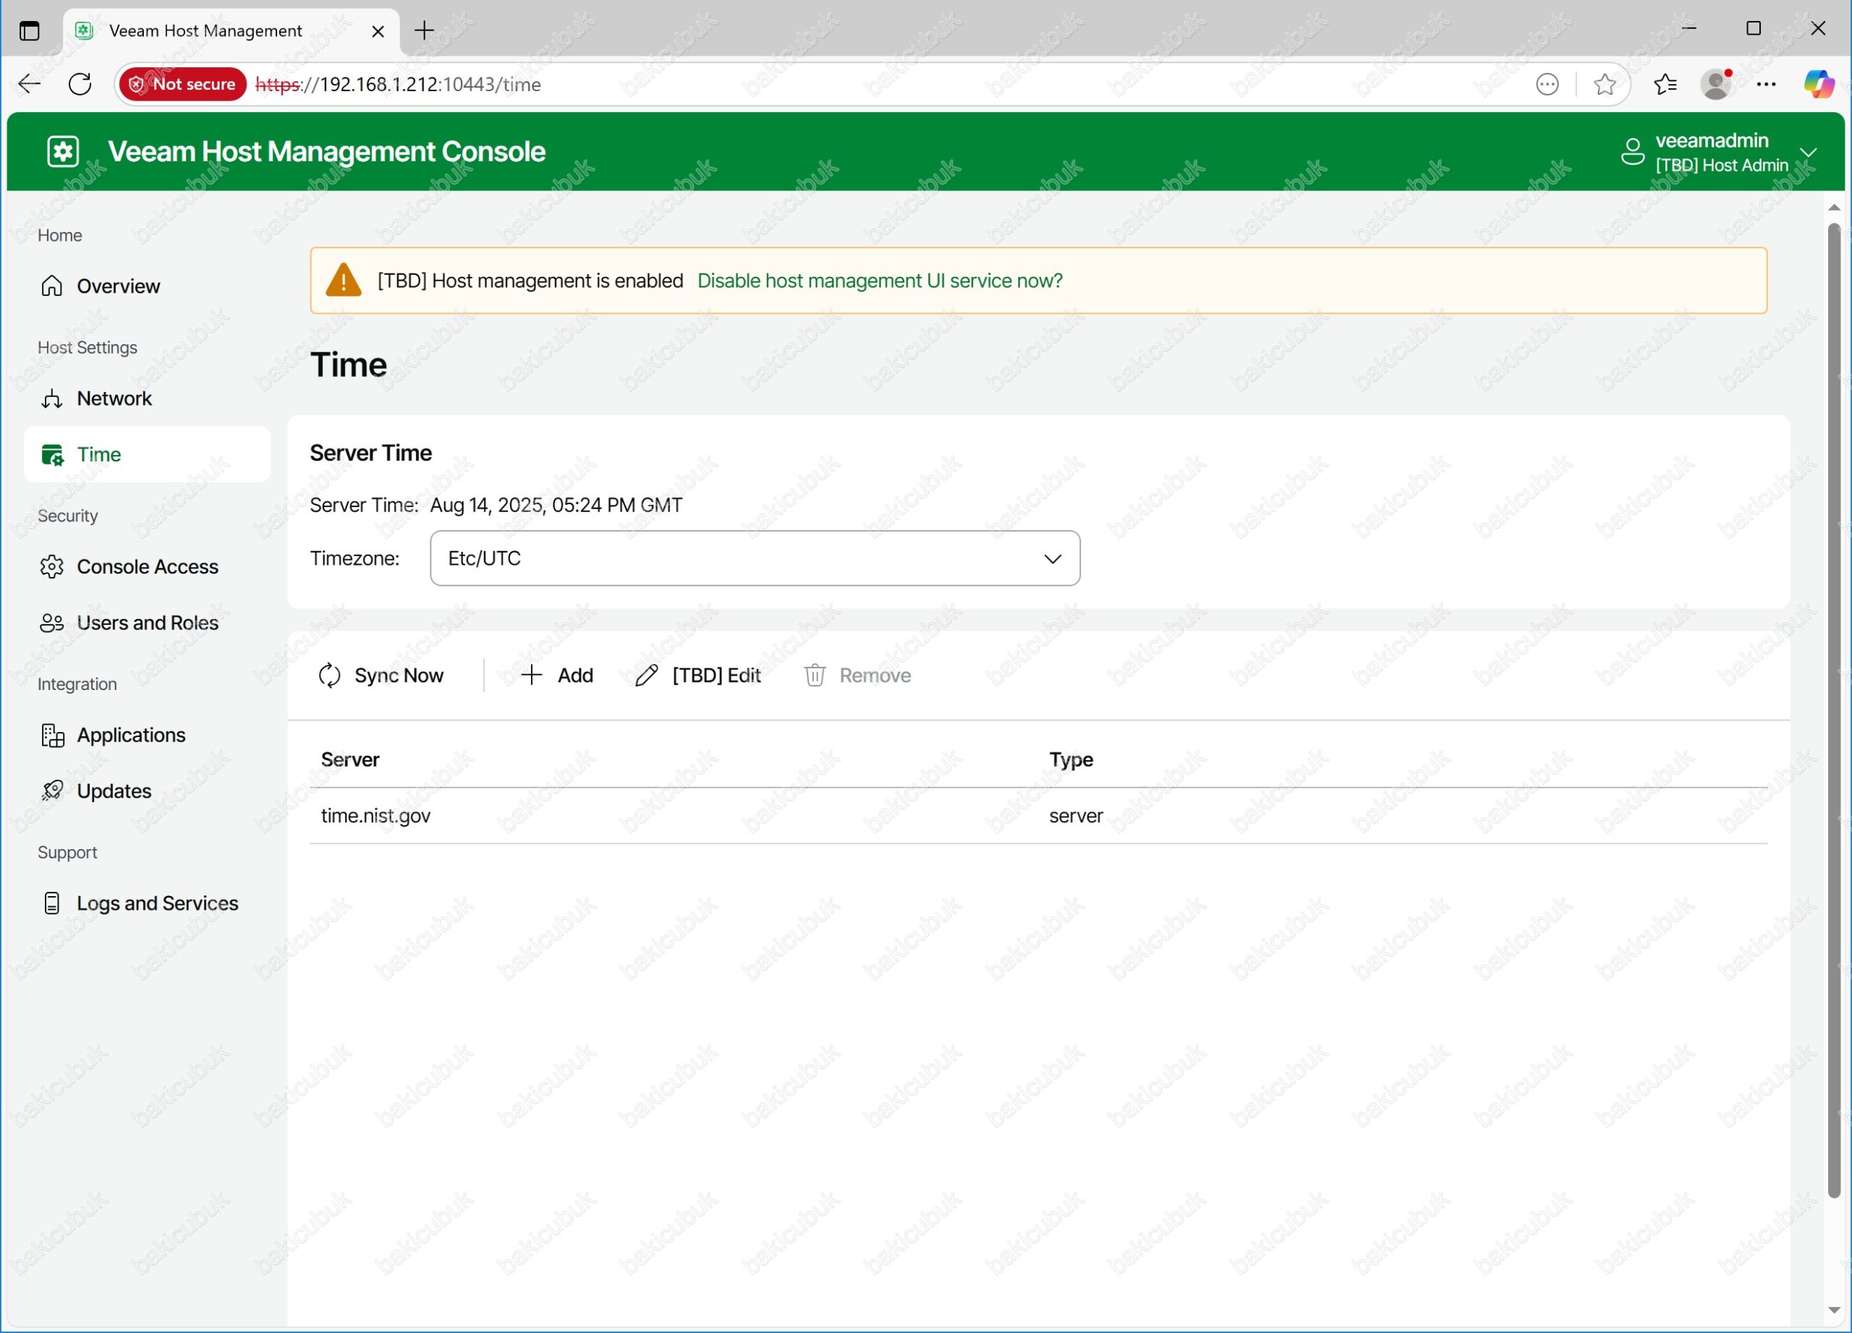
Task: Click the address bar three-dot circle icon
Action: pos(1547,84)
